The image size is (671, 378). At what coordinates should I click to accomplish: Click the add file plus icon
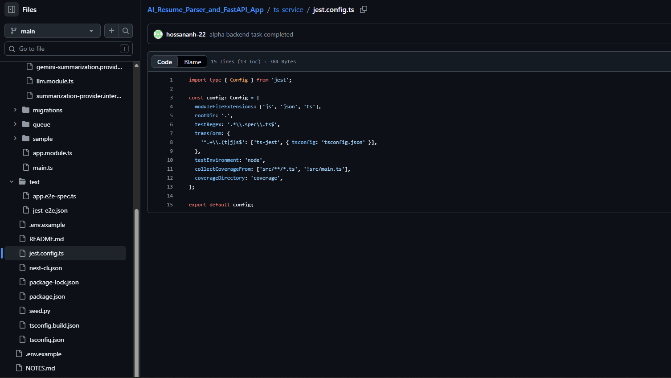[x=112, y=31]
